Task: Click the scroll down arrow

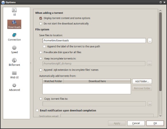Action: coord(160,116)
